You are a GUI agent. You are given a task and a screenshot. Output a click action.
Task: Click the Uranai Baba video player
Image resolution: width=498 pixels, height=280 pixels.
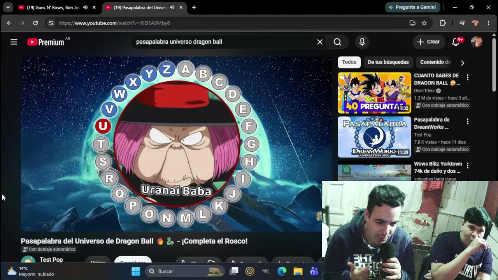click(176, 144)
